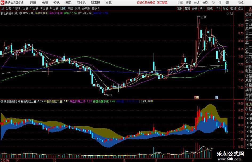Toggle the side panel icon at chart top-right
The width and height of the screenshot is (252, 162).
[x=231, y=13]
